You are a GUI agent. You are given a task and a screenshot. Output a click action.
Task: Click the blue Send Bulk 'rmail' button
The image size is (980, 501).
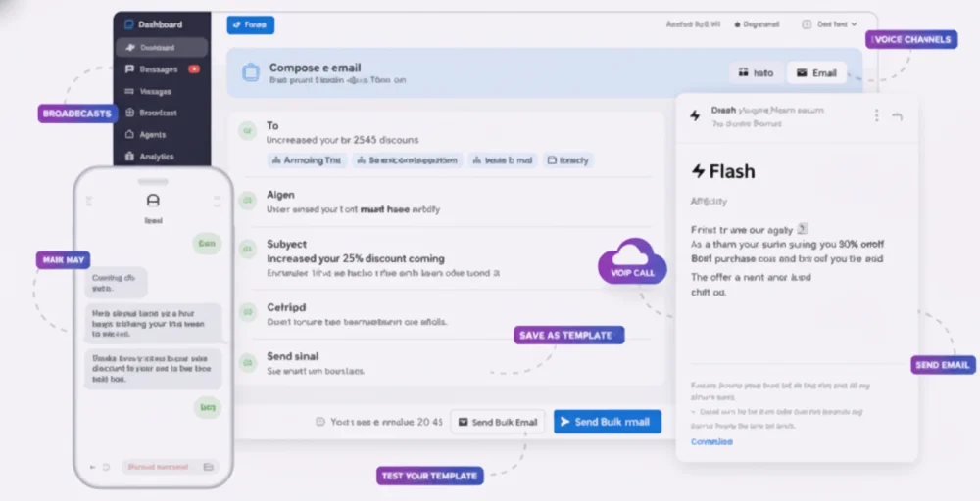(x=608, y=422)
